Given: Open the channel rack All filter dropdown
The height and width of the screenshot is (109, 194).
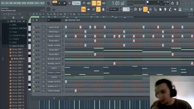Looking at the screenshot, I should pyautogui.click(x=54, y=20).
